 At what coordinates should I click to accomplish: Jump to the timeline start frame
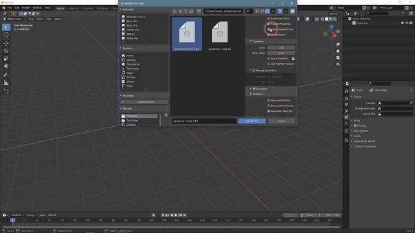click(x=163, y=216)
